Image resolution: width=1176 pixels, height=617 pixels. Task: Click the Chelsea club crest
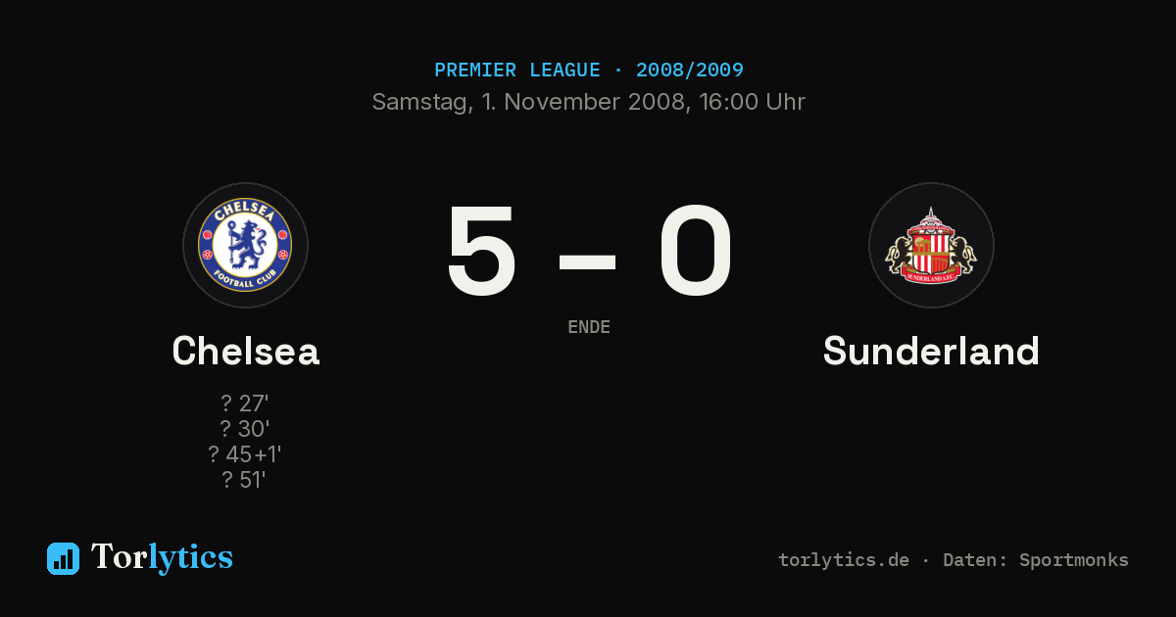(x=245, y=245)
